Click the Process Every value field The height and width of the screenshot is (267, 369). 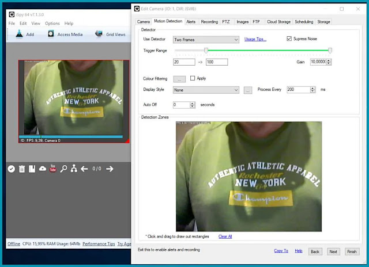point(299,89)
